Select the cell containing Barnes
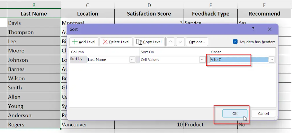 click(34, 69)
